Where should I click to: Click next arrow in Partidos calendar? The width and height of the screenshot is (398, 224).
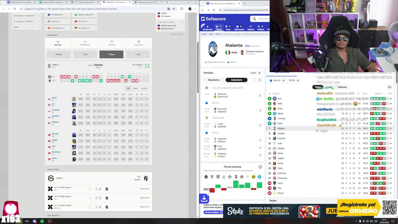pos(260,80)
